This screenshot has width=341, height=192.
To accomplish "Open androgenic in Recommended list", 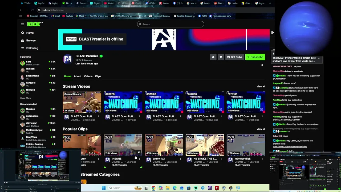I will [38, 117].
